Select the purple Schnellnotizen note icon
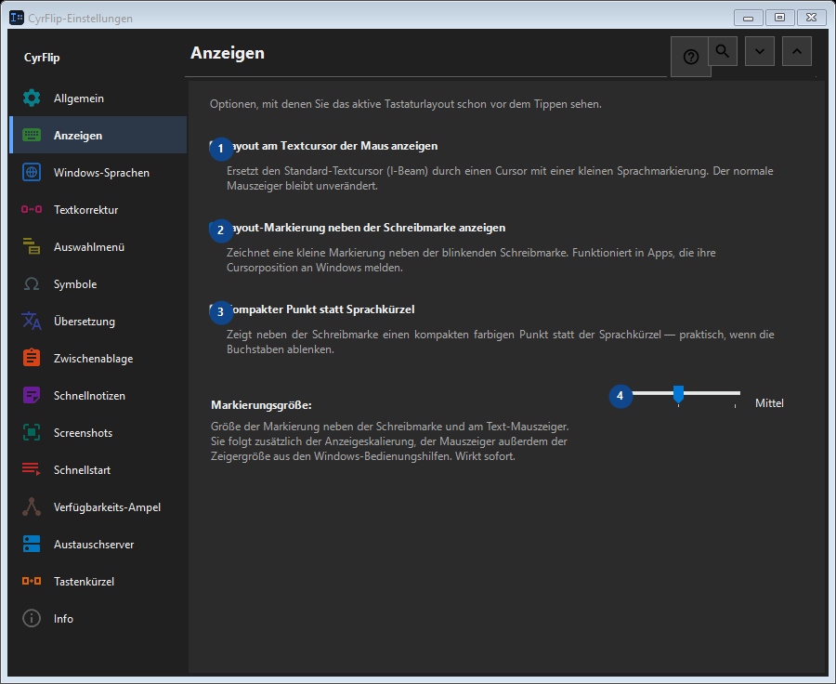Screen dimensions: 836x684 tap(32, 395)
